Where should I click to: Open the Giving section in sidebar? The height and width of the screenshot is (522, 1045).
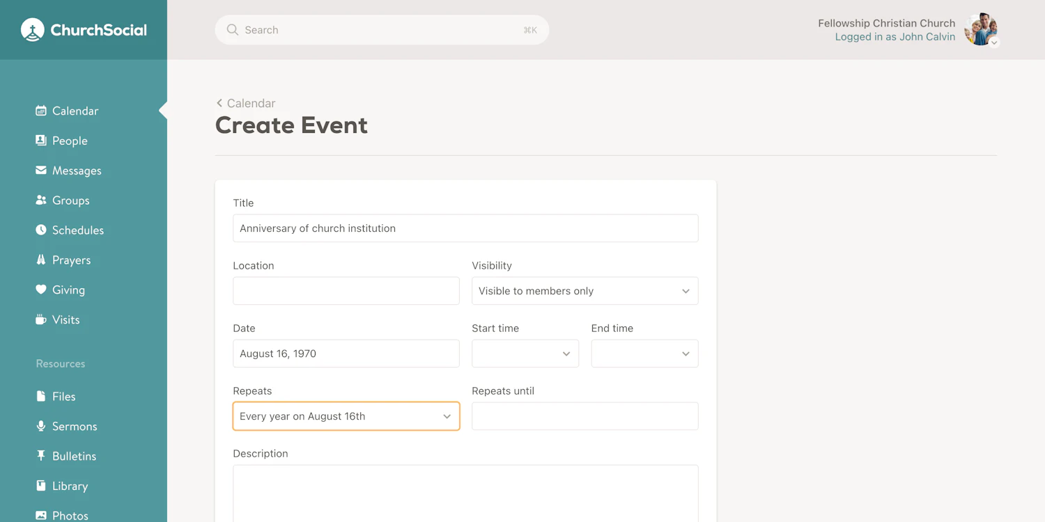(x=41, y=290)
